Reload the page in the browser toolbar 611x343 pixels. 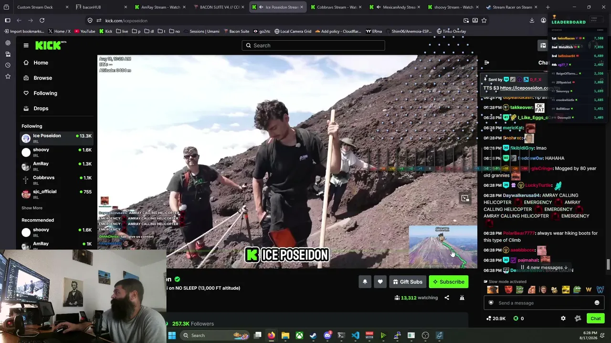(42, 20)
